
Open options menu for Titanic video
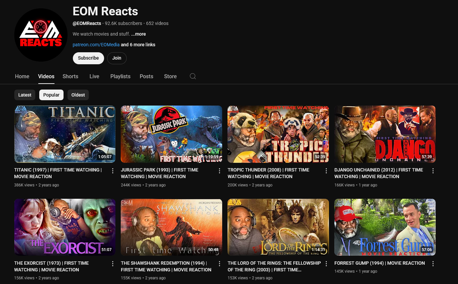click(113, 171)
